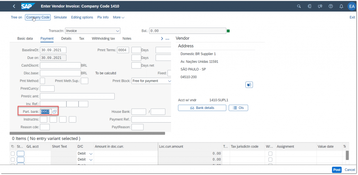
Task: Open the SAP CoPilot icon
Action: coord(310,6)
